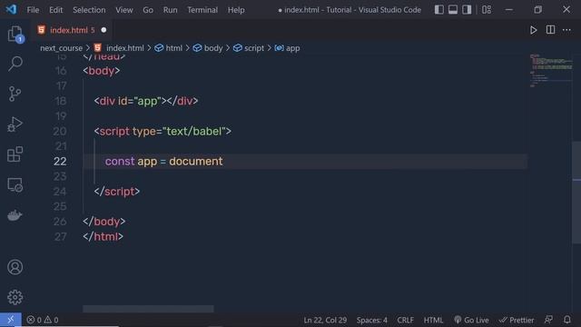Open the Remote Explorer view
Screen dimensions: 581x327
(15, 184)
